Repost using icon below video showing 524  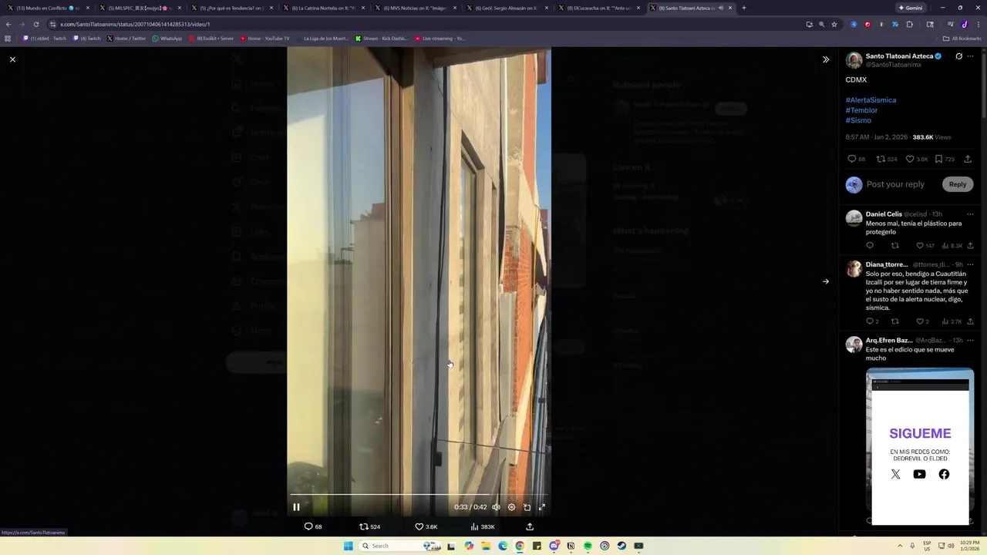click(x=370, y=526)
